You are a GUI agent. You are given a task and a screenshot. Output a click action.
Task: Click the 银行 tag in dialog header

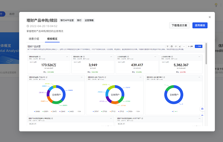[x=79, y=20]
